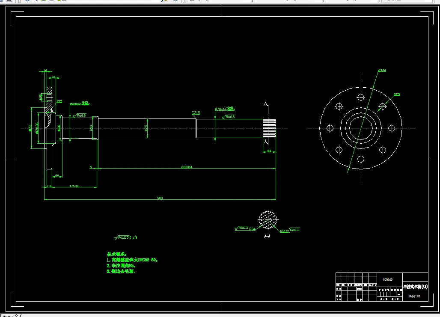Click the DQQ-01 drawing number cell

[414, 296]
